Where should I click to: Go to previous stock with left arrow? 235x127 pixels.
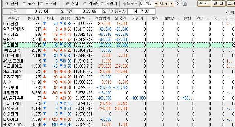[x=166, y=4]
